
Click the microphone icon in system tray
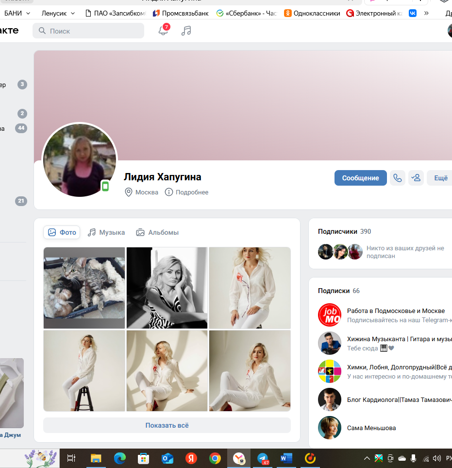[413, 458]
